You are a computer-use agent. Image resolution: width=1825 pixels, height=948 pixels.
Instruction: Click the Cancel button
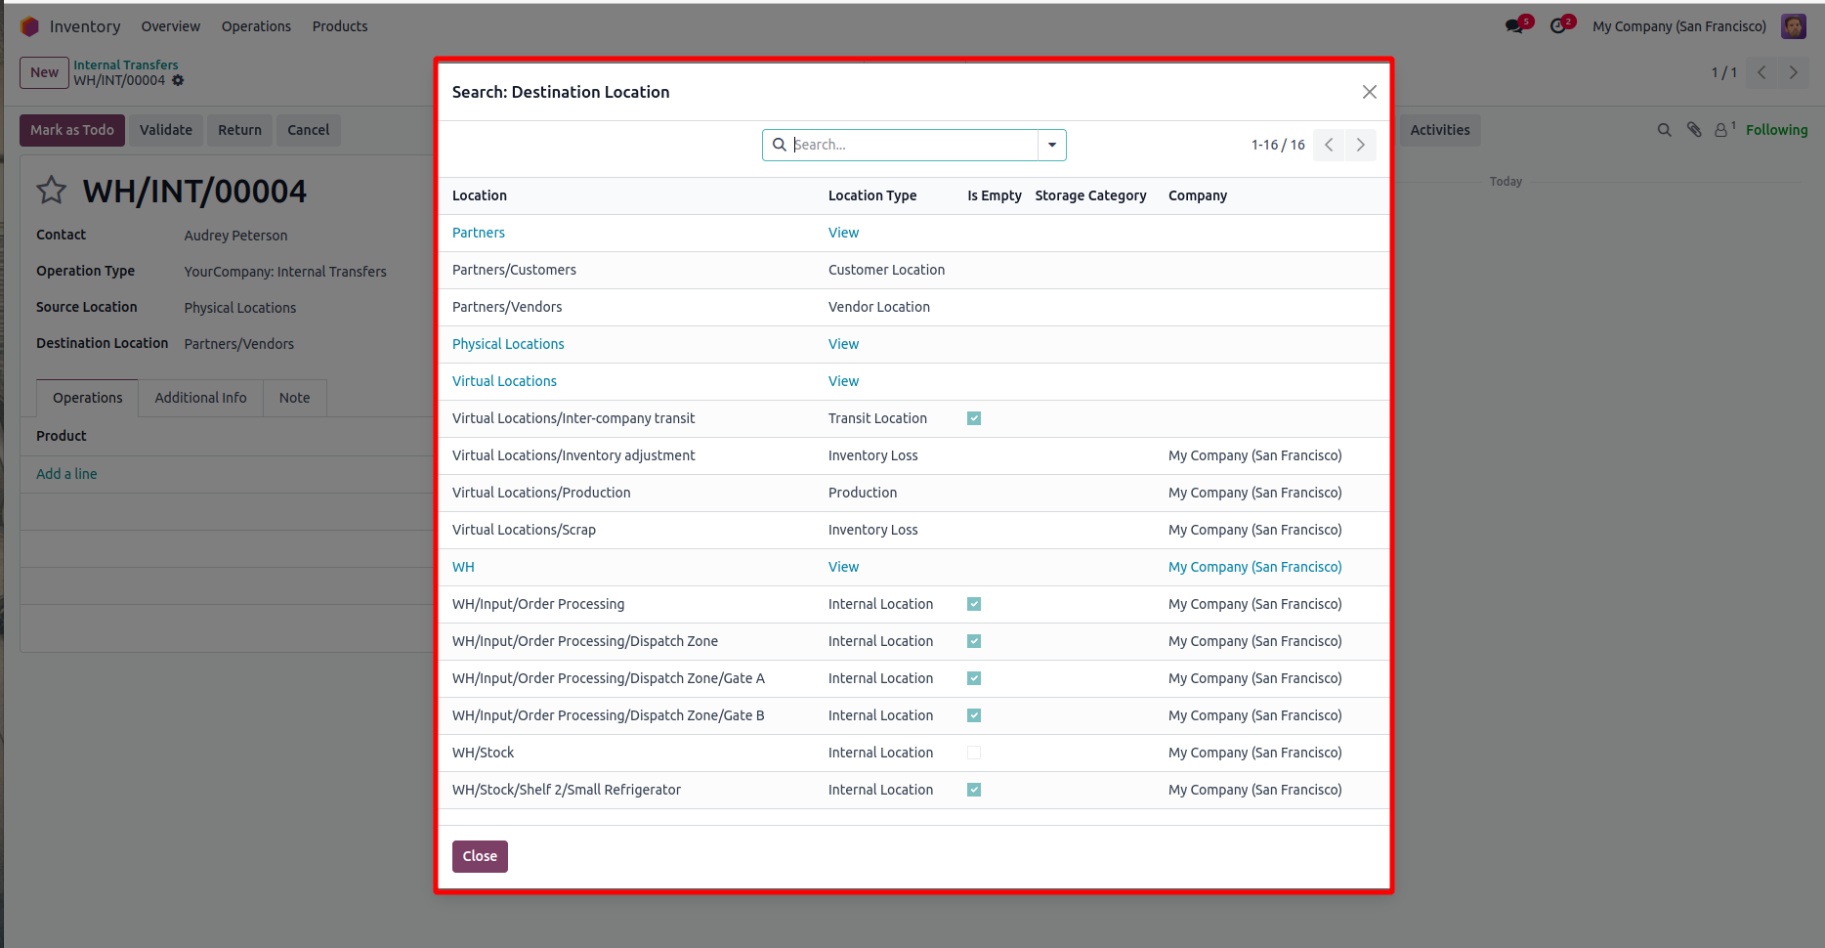308,130
